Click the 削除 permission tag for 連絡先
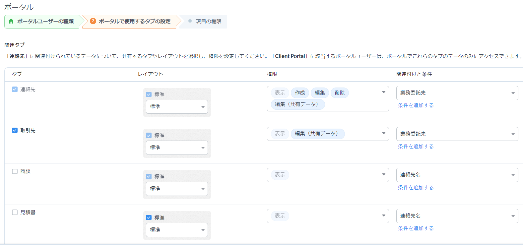Screen dimensions: 523x245 340,93
